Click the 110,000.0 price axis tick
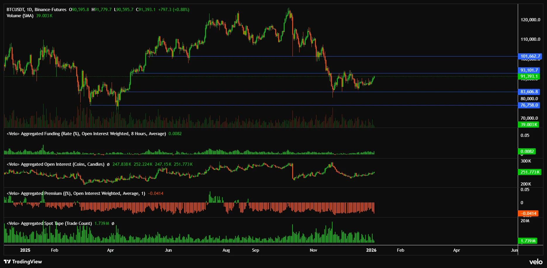This screenshot has height=268, width=547. pos(530,39)
